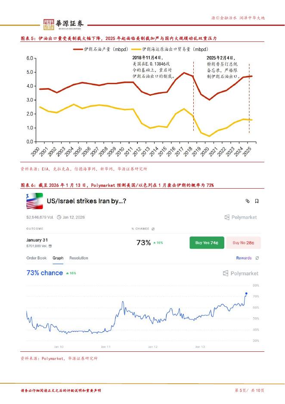Click the Polymarket watermark above the chart
The height and width of the screenshot is (404, 285).
click(240, 273)
